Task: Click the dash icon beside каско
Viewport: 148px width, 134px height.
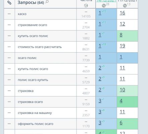Action: pos(9,14)
